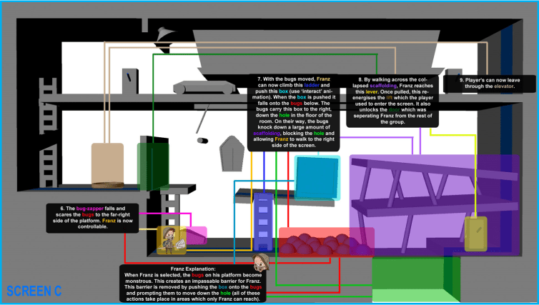Select the yellow lever box on the right
The image size is (539, 305).
coord(475,234)
